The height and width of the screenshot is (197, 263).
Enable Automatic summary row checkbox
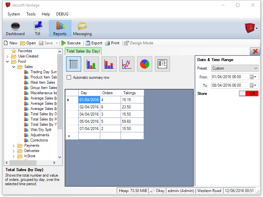click(x=69, y=77)
